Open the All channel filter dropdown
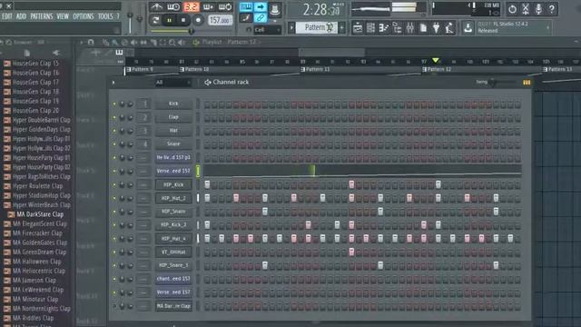Viewport: 581px width, 327px height. (172, 83)
